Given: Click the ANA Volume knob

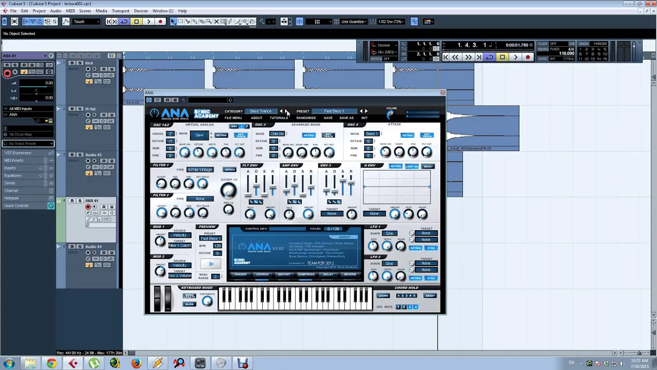Looking at the screenshot, I should click(x=391, y=114).
